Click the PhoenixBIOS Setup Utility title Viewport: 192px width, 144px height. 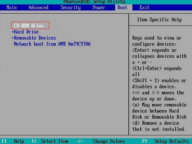(x=94, y=2)
